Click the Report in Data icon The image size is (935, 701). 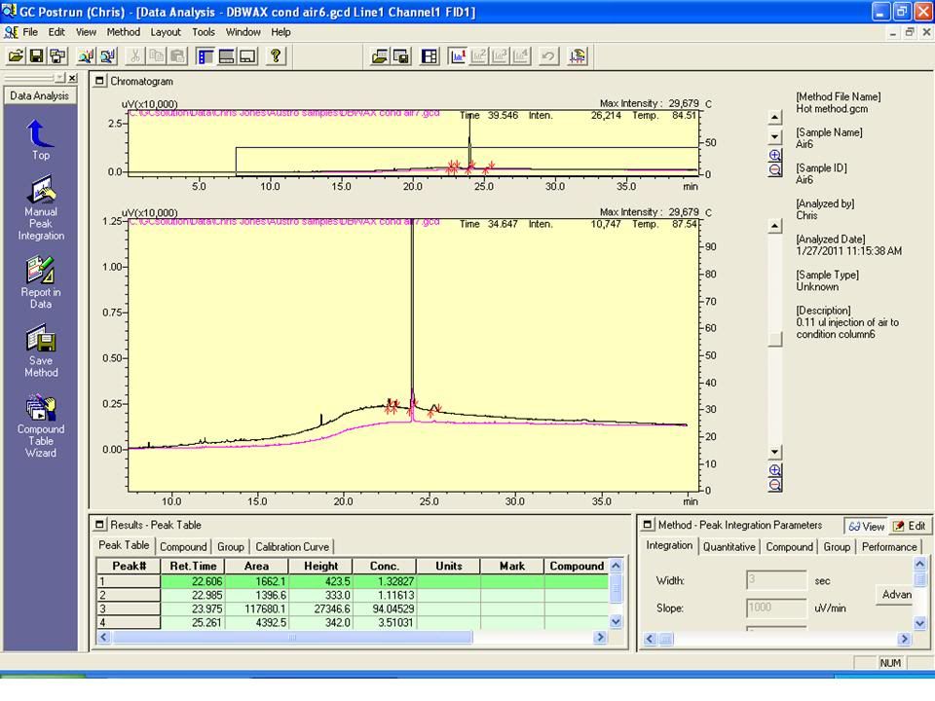[40, 270]
